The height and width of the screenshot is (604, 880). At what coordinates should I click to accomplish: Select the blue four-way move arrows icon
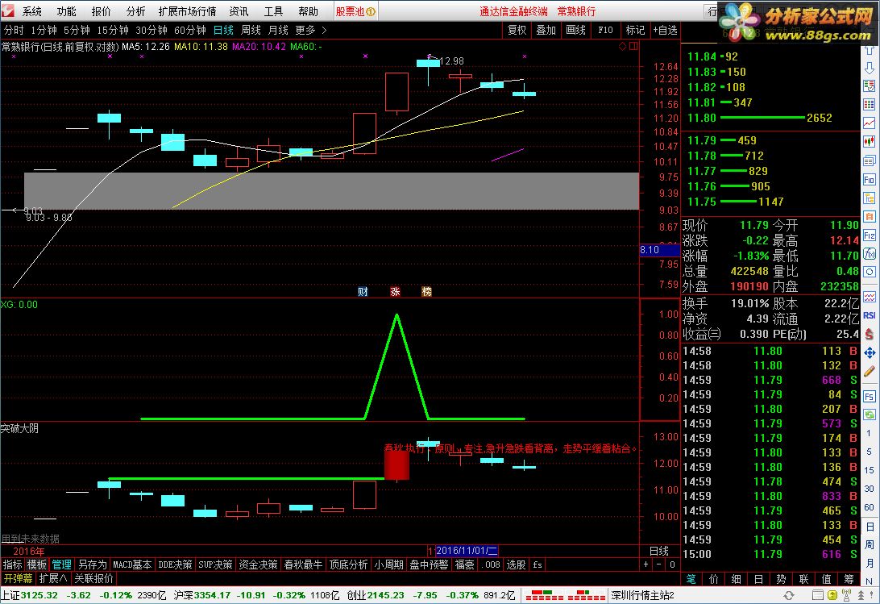tap(870, 353)
